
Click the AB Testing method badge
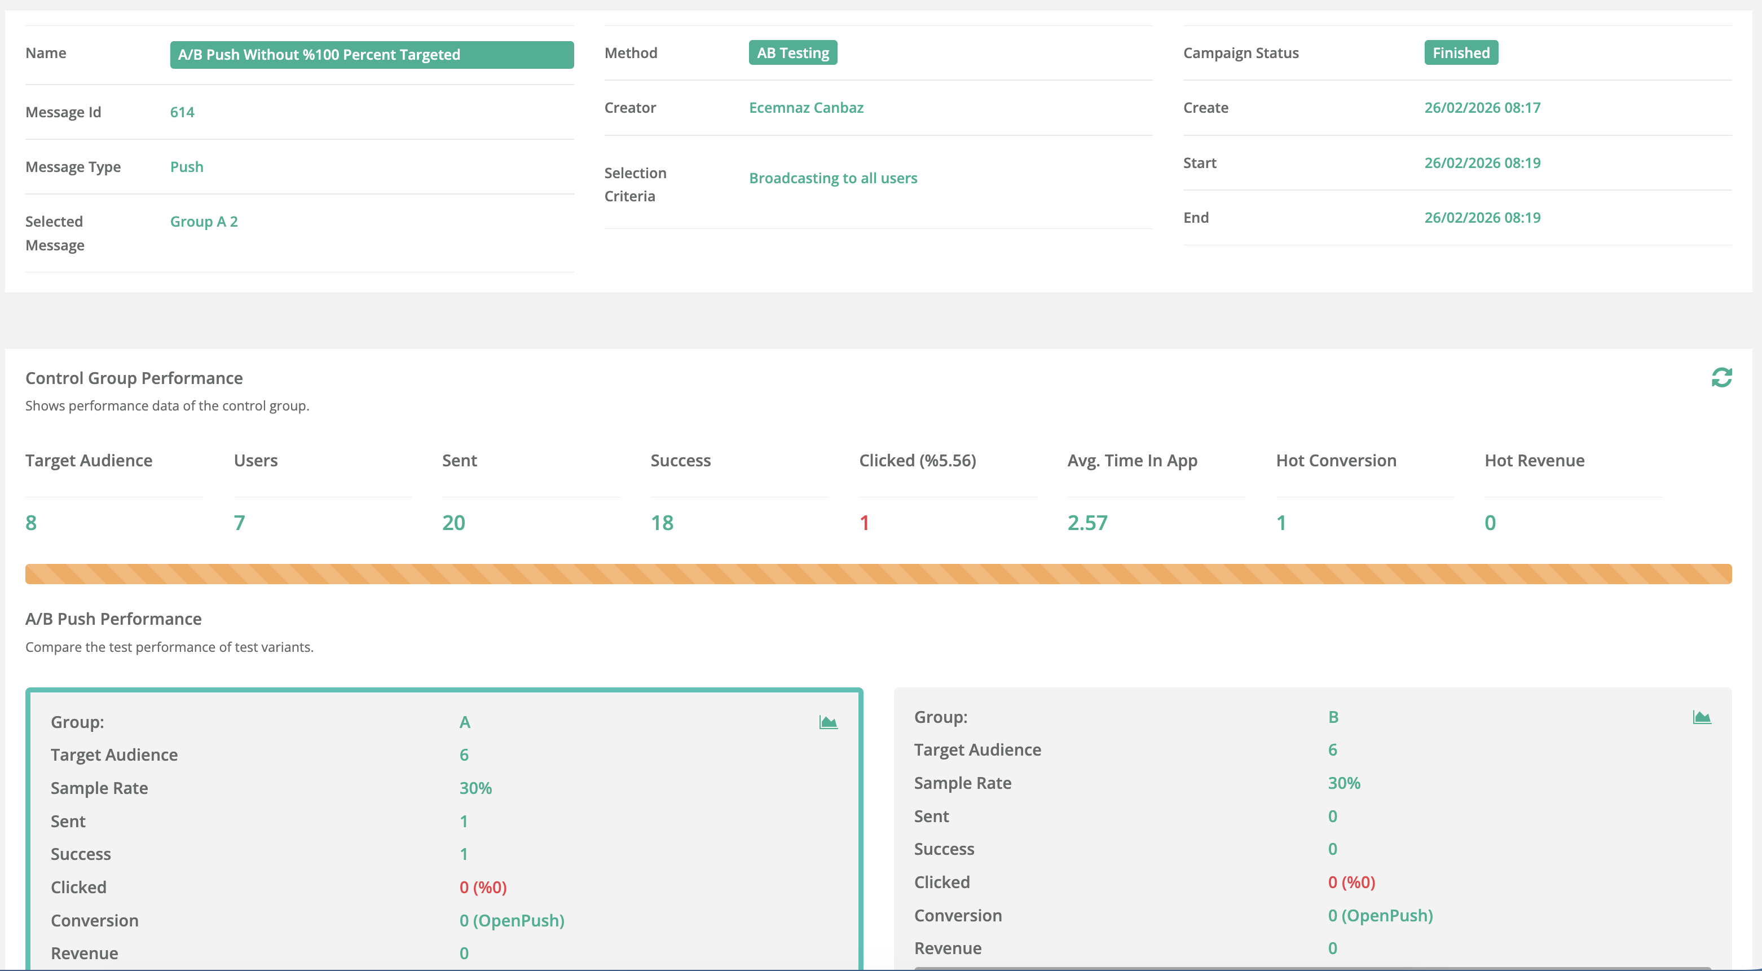(x=792, y=52)
